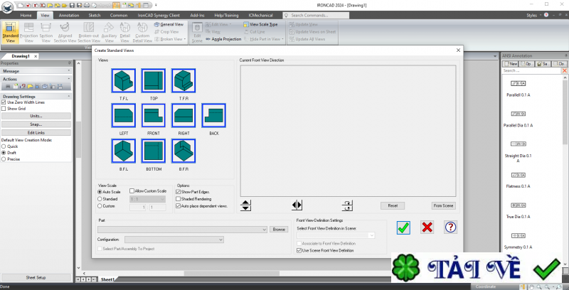Screen dimensions: 569x290
Task: Open the Home ribbon tab
Action: tap(26, 15)
